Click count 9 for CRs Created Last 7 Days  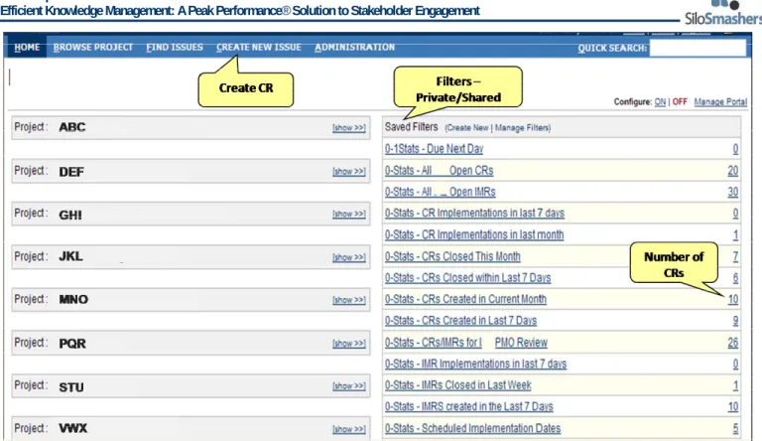point(736,321)
